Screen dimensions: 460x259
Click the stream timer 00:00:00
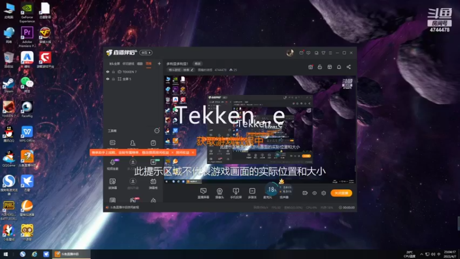[x=347, y=207]
